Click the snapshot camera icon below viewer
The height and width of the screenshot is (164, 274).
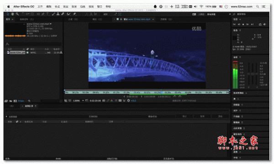[x=104, y=101]
